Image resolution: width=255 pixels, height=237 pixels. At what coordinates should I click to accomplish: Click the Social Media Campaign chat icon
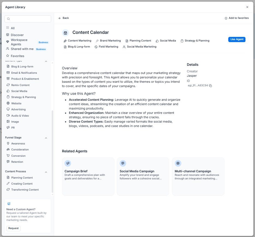click(x=123, y=163)
